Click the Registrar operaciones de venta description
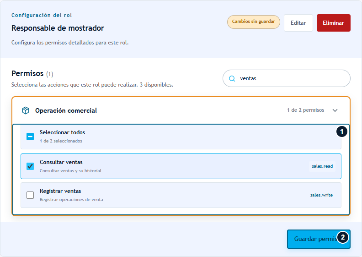 (x=71, y=200)
